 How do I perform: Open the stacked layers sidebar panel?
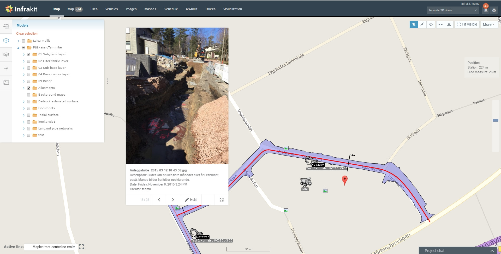click(6, 54)
